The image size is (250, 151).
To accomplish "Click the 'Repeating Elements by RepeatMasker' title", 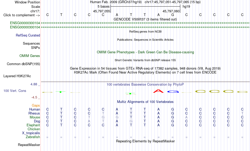I will click(x=146, y=141).
